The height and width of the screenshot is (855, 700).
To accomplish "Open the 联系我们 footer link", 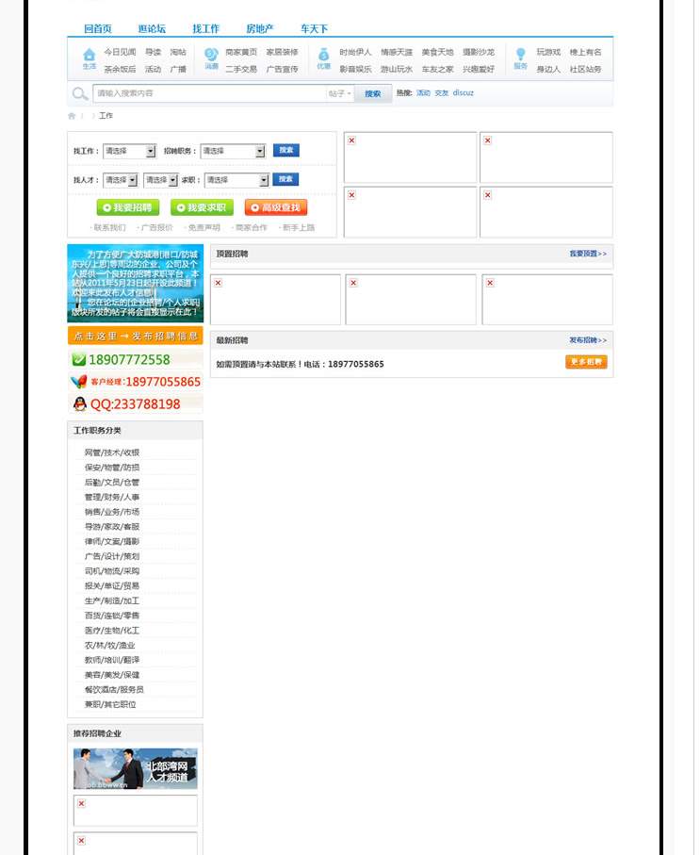I will (x=108, y=227).
